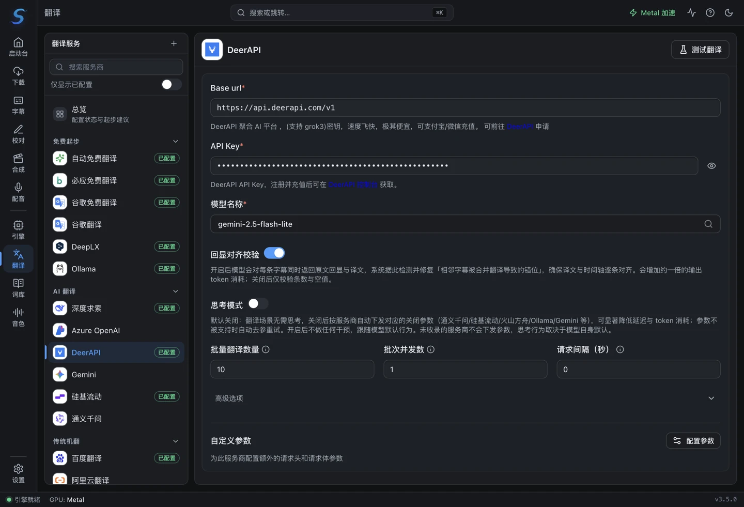Click 配置参数 button

click(x=693, y=441)
